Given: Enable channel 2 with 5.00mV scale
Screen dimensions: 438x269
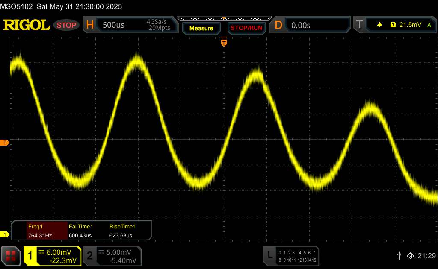Looking at the screenshot, I should pos(112,256).
